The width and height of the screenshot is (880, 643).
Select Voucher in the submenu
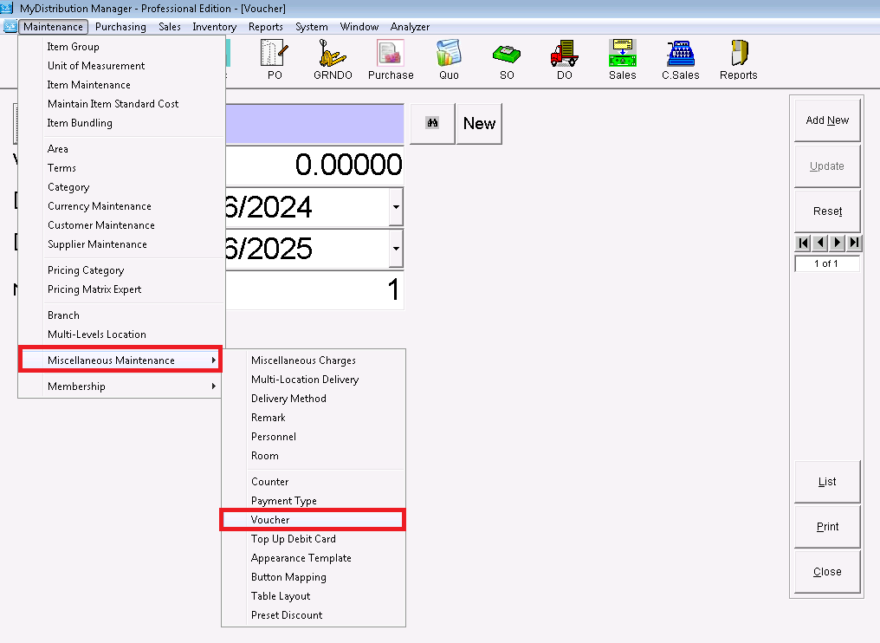pos(313,520)
